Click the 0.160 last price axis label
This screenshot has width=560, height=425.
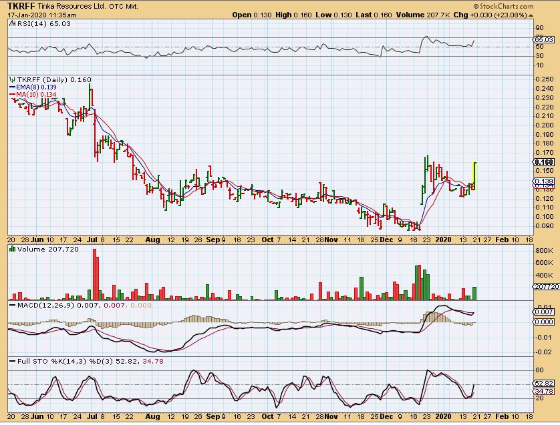tap(545, 162)
